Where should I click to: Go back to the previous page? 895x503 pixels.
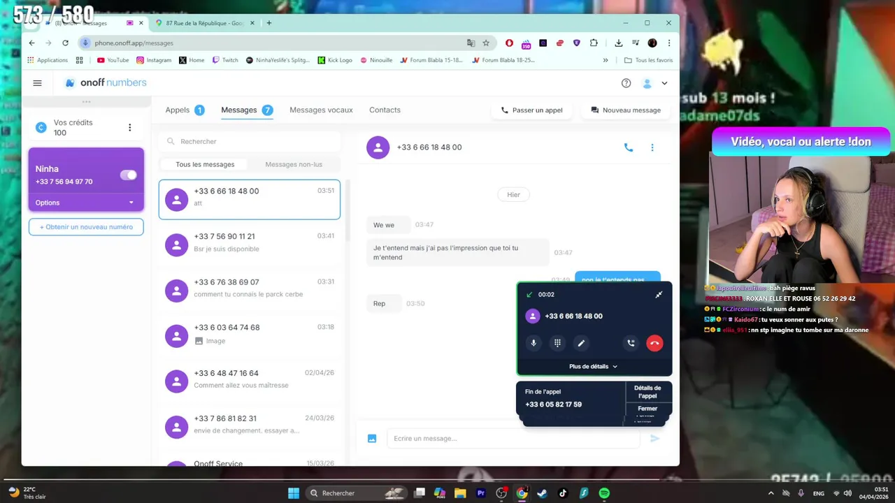click(31, 43)
